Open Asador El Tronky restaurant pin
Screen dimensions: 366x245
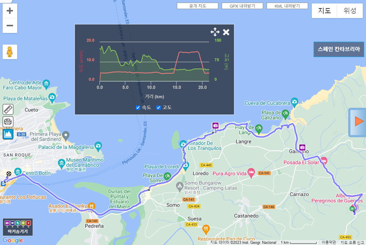click(91, 206)
